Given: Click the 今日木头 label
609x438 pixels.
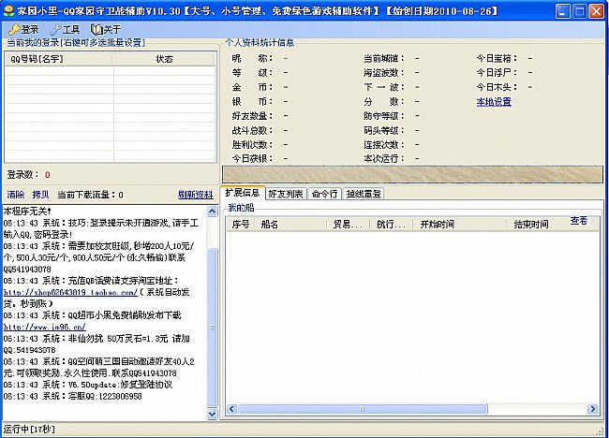Looking at the screenshot, I should coord(497,87).
